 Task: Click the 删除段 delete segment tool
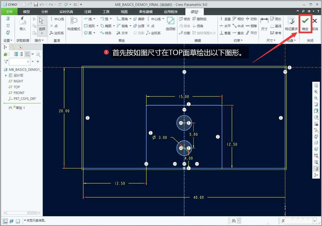click(x=199, y=19)
